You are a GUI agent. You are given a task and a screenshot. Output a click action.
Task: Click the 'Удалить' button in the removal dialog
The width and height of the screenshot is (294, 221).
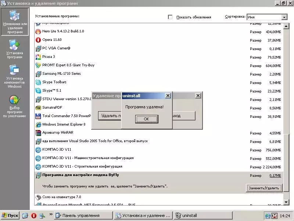[110, 116]
